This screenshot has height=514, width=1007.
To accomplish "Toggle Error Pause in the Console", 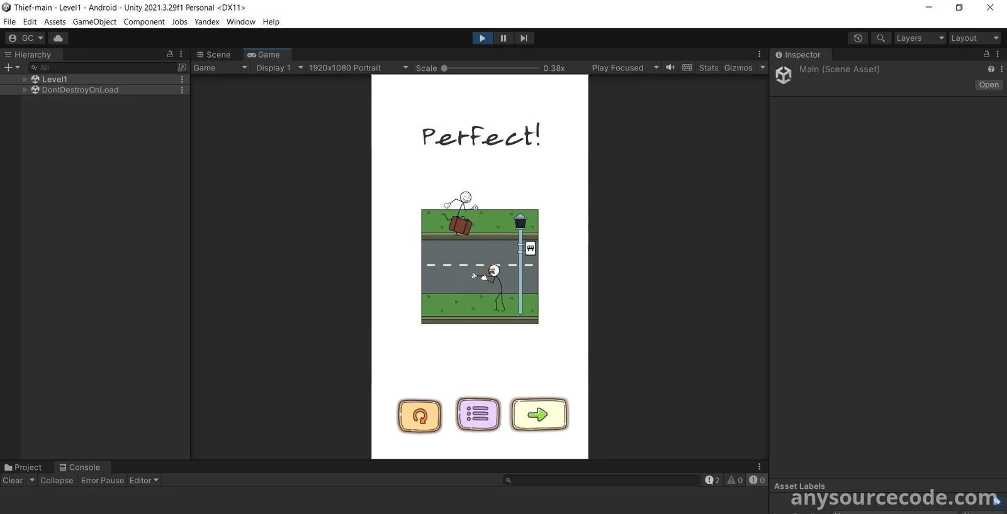I will pyautogui.click(x=103, y=481).
